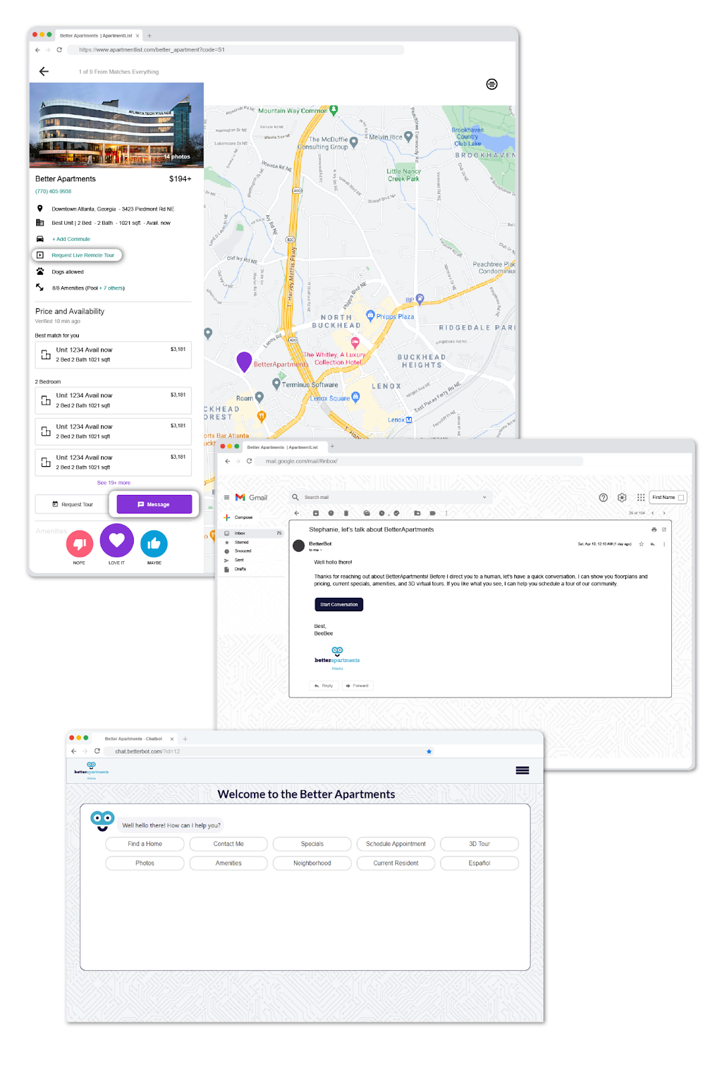Click back-to-inbox arrow in Gmail toolbar

point(297,513)
